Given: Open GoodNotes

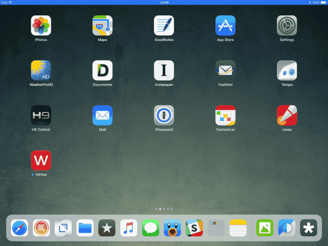Looking at the screenshot, I should pos(164,26).
